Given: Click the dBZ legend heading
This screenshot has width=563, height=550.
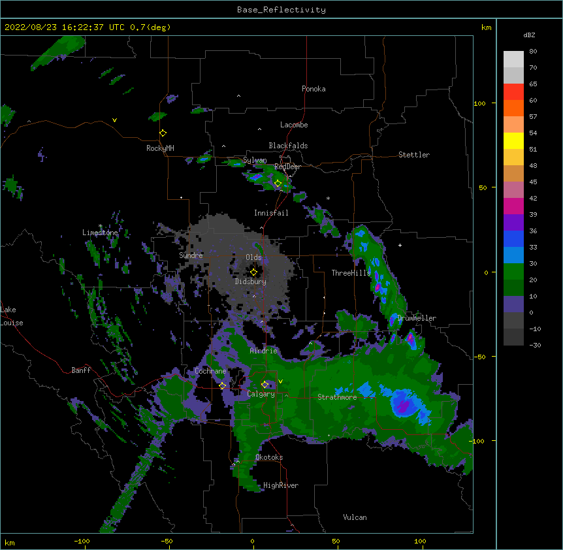Looking at the screenshot, I should pyautogui.click(x=529, y=35).
